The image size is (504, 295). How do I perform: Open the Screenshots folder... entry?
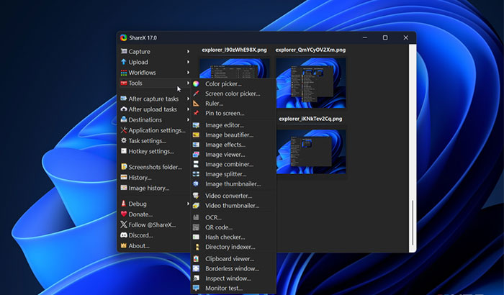coord(155,167)
